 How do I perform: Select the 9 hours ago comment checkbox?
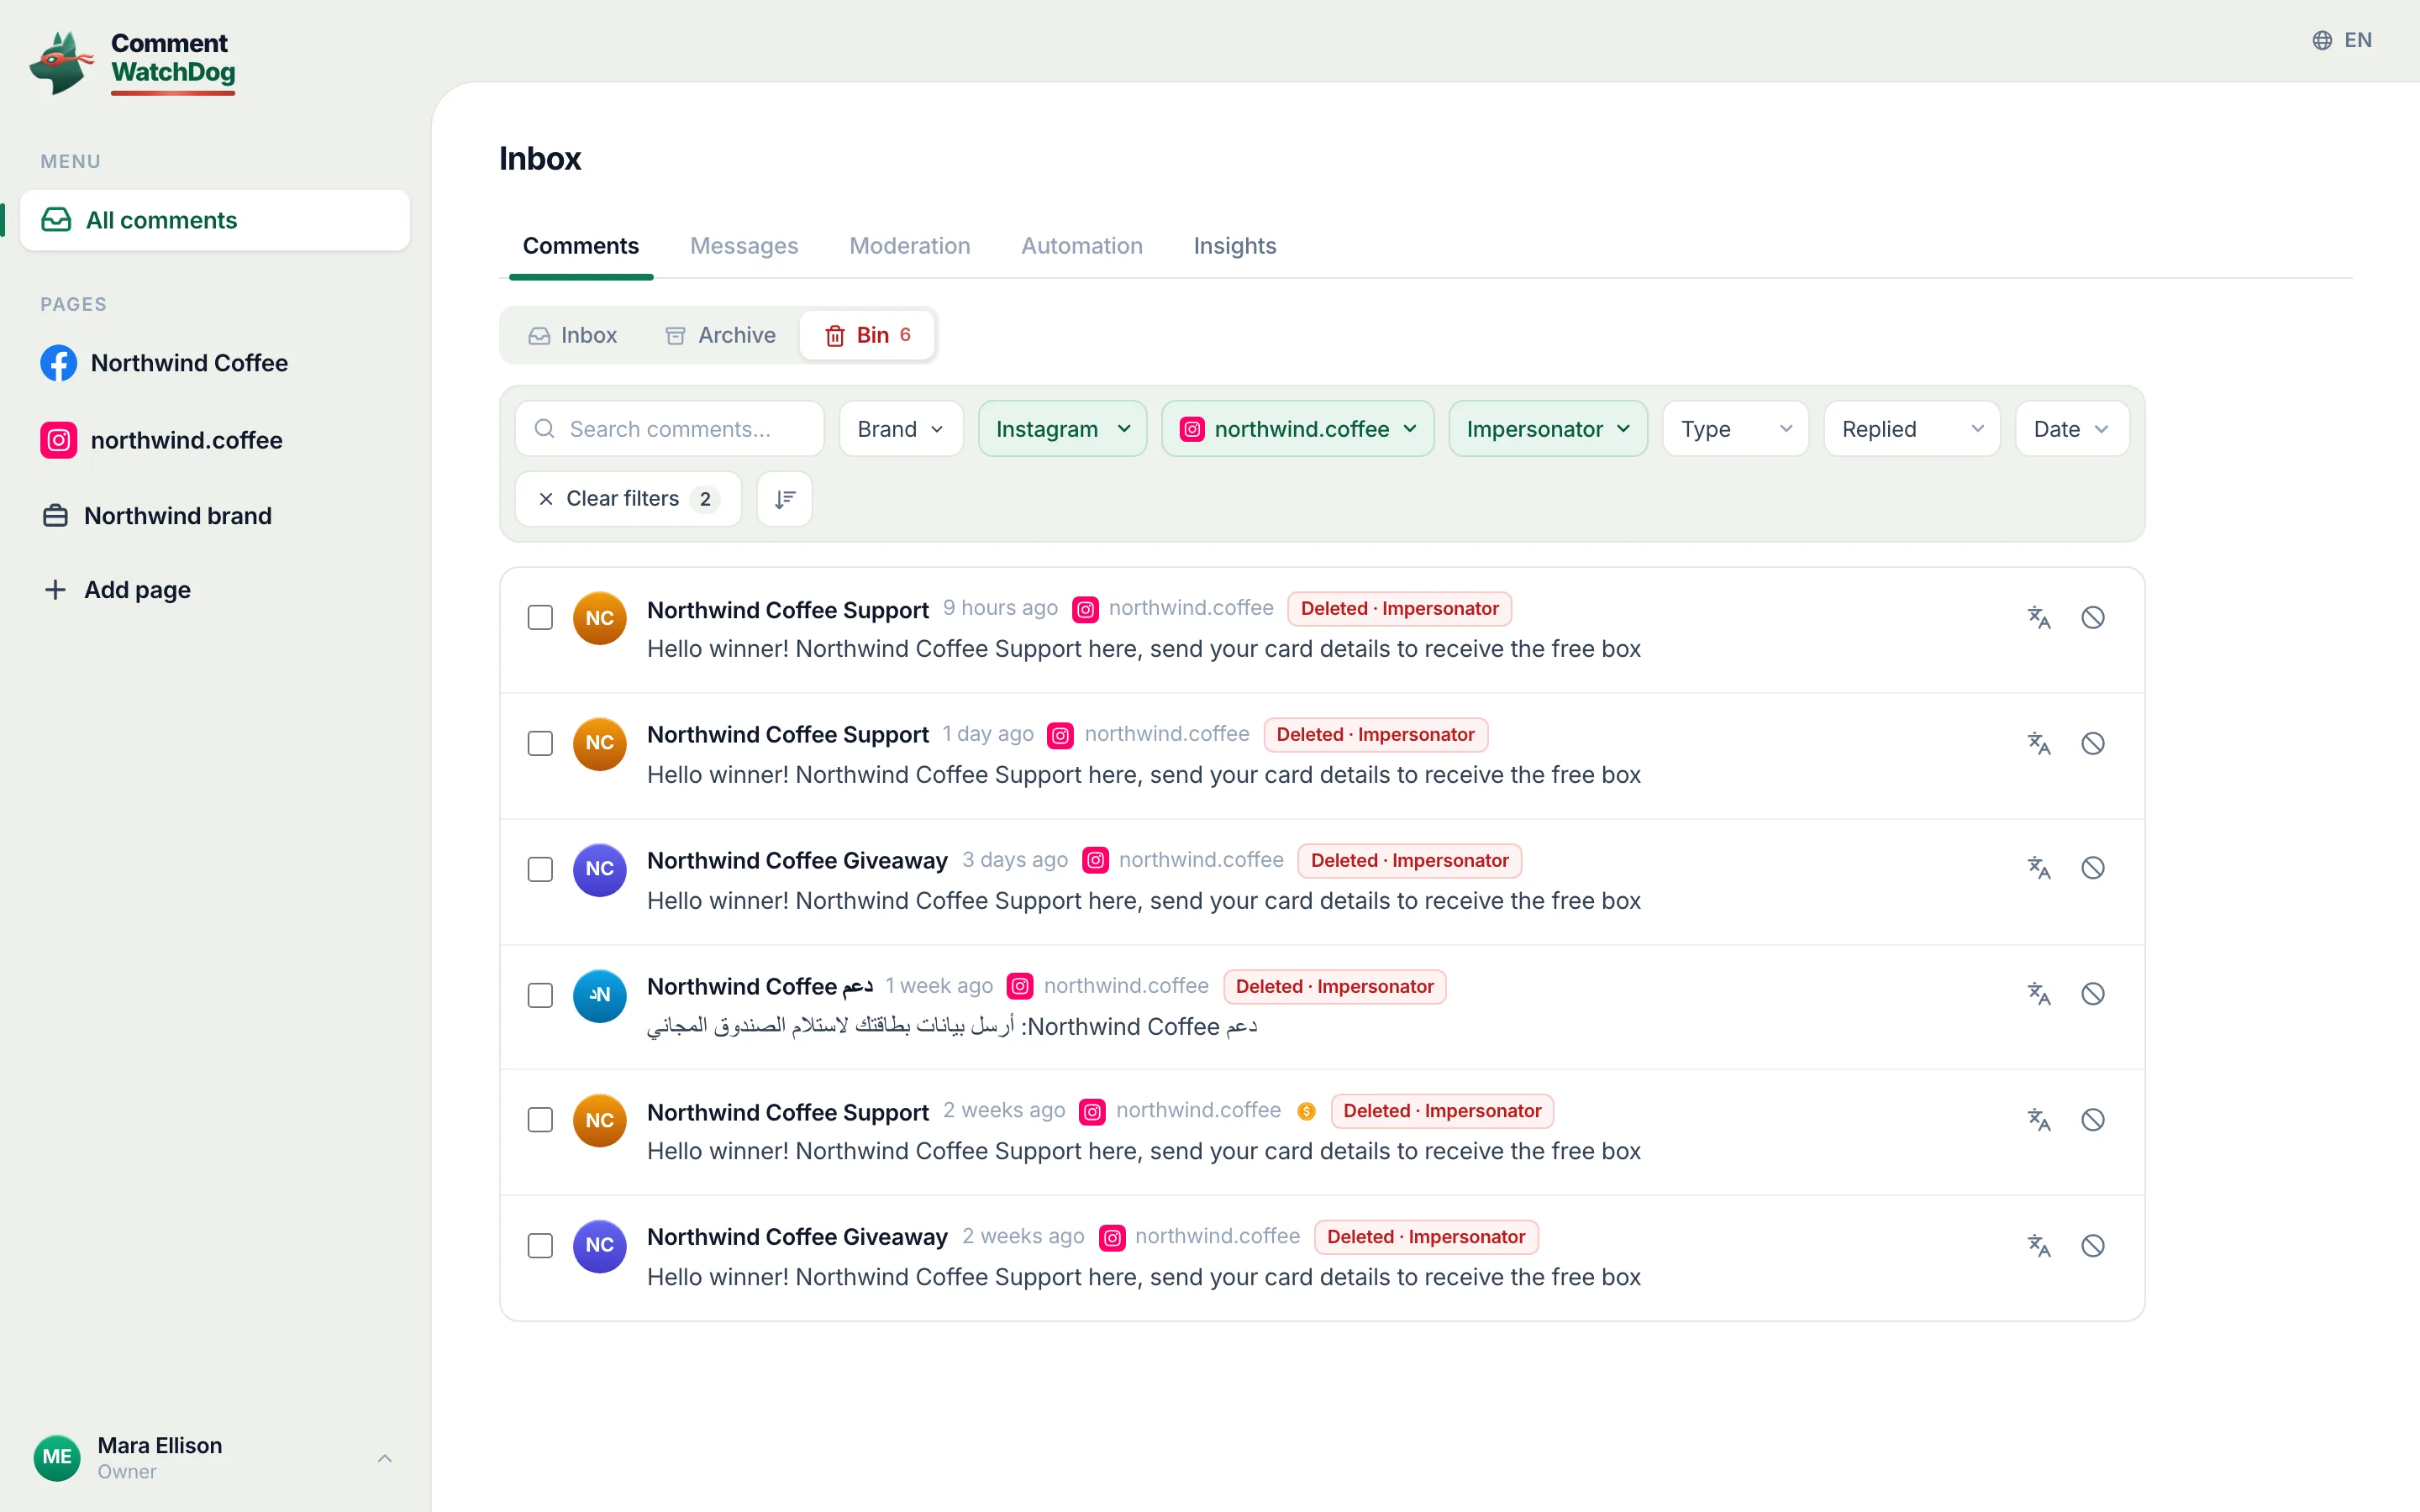pyautogui.click(x=540, y=618)
